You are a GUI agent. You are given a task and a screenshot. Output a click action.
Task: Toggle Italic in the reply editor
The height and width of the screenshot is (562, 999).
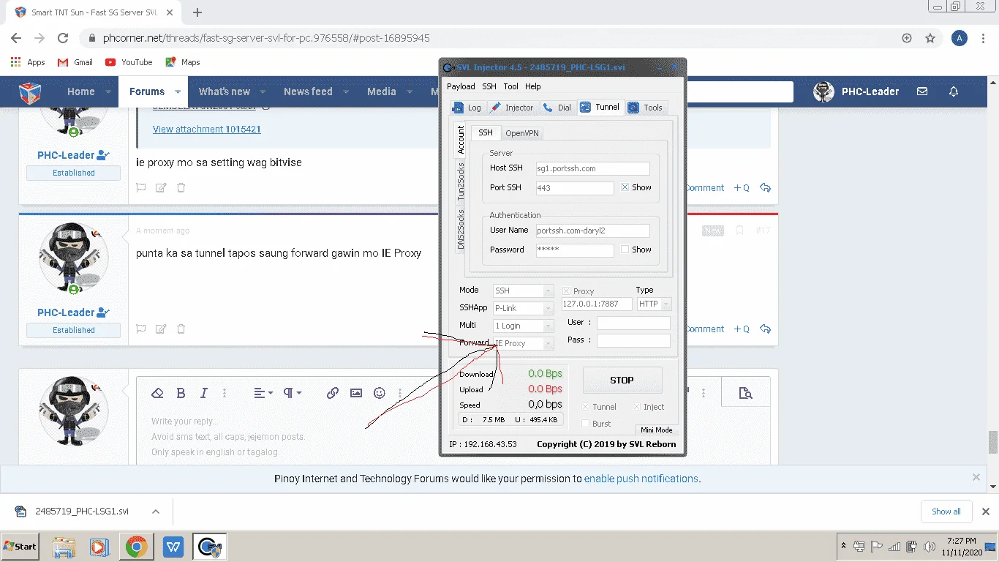coord(204,393)
